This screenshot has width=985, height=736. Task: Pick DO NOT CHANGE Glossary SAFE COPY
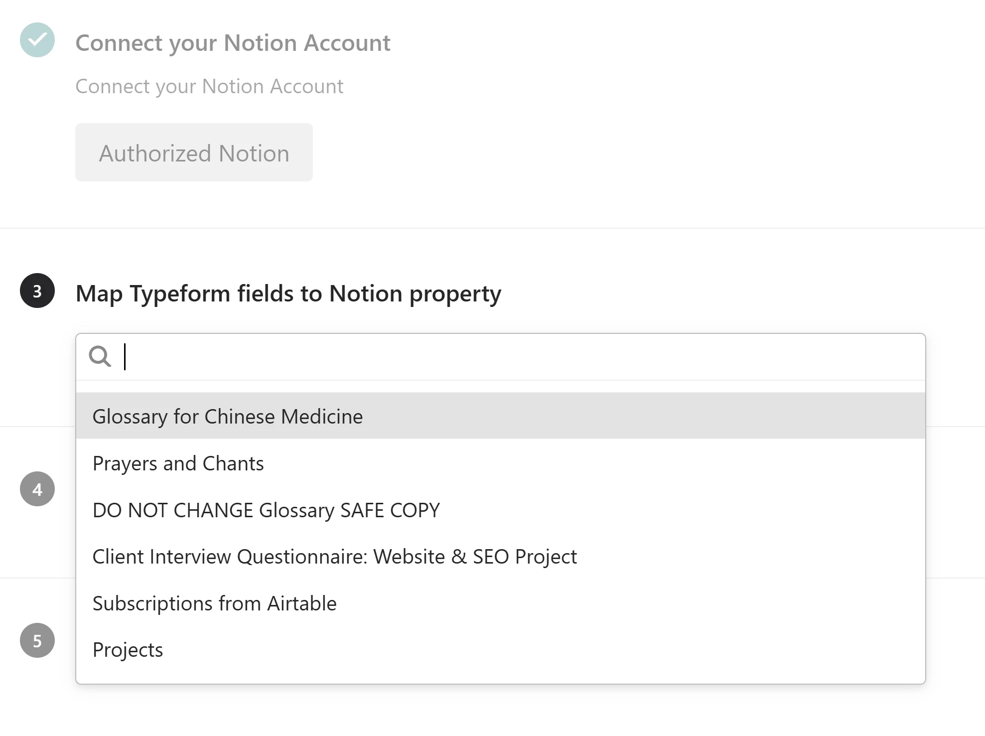tap(266, 510)
